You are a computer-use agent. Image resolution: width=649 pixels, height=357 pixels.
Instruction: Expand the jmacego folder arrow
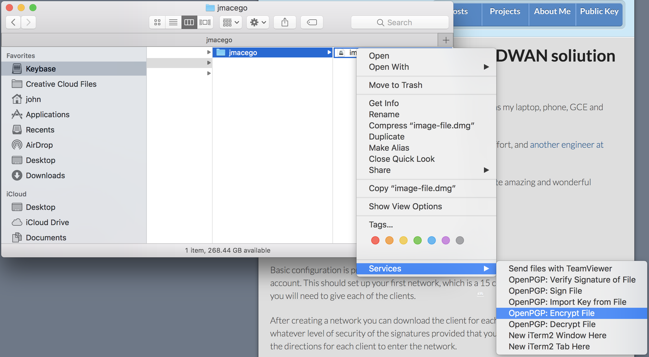(329, 52)
